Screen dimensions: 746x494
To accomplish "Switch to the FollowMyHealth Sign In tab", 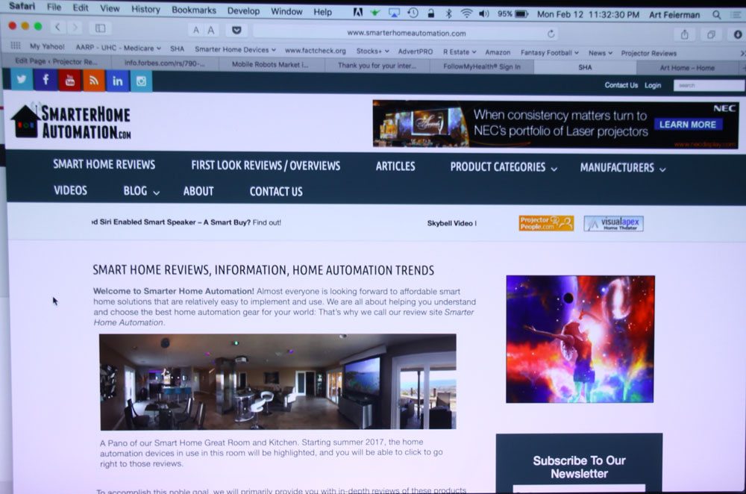I will tap(481, 66).
